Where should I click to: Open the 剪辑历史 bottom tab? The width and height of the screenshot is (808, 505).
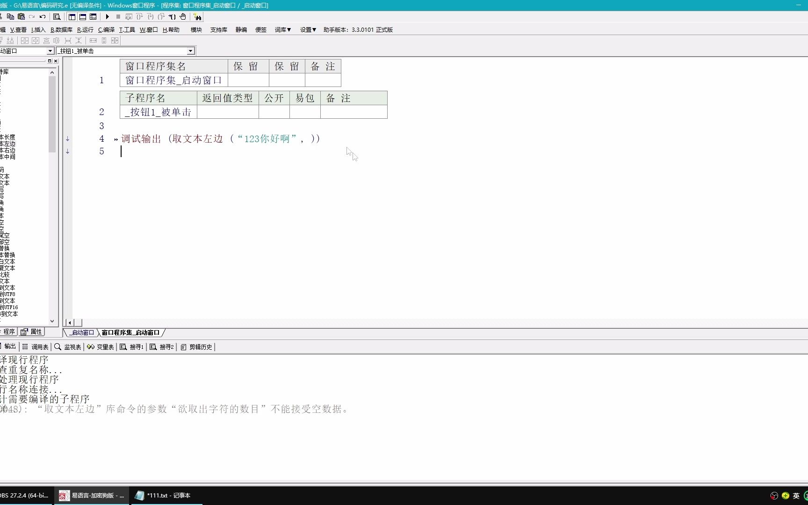[196, 346]
